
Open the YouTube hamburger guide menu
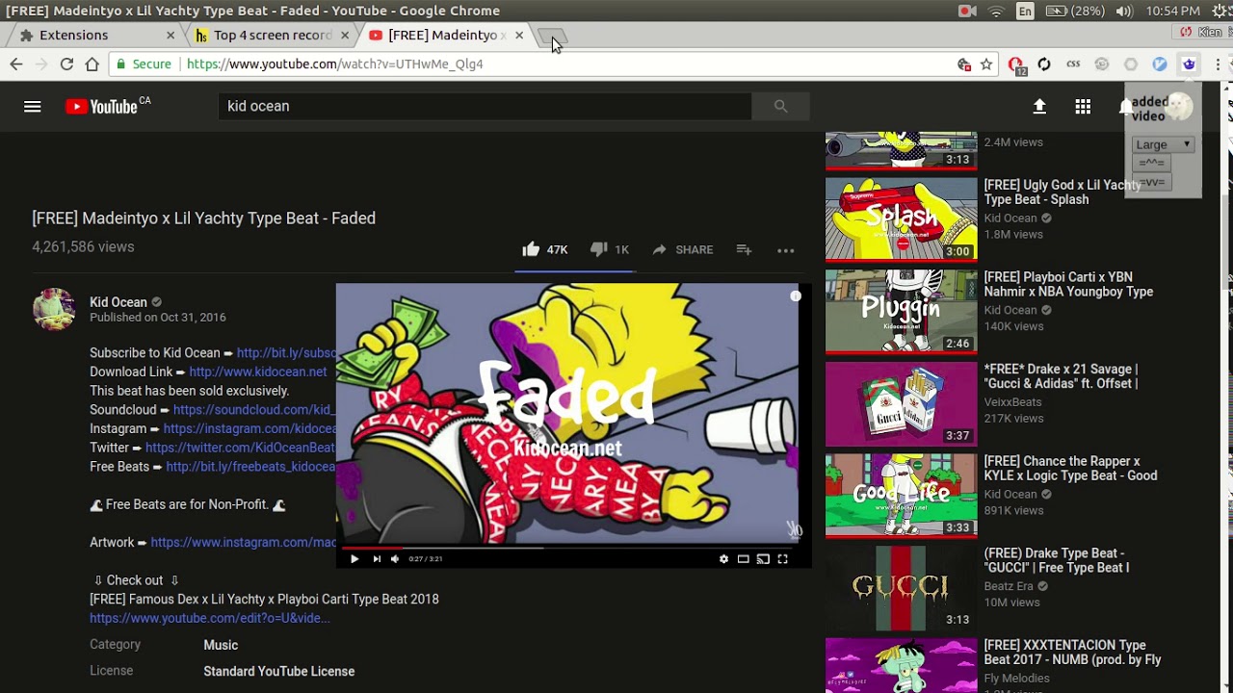click(x=33, y=106)
